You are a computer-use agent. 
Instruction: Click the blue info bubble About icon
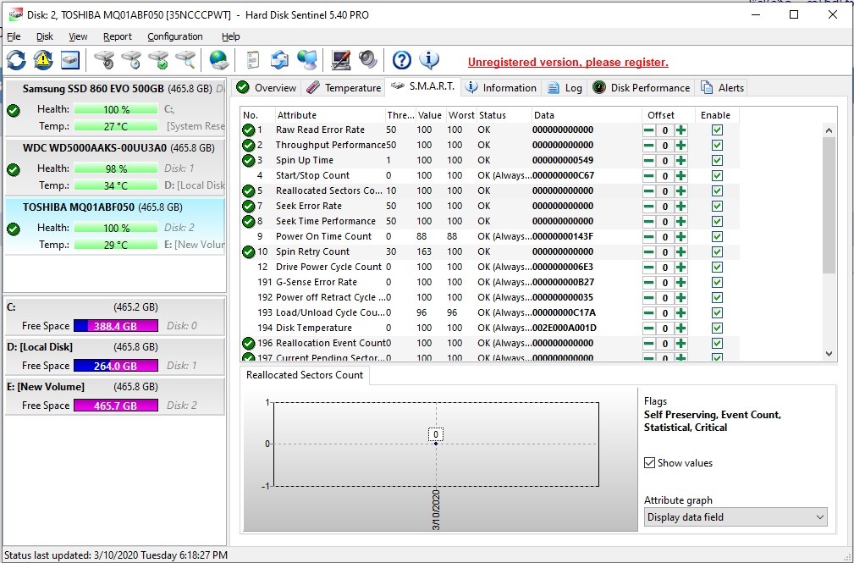point(429,60)
